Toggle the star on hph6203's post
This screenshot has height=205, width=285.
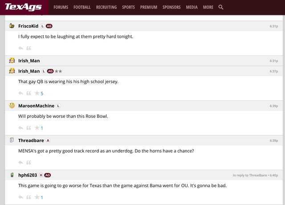[37, 197]
